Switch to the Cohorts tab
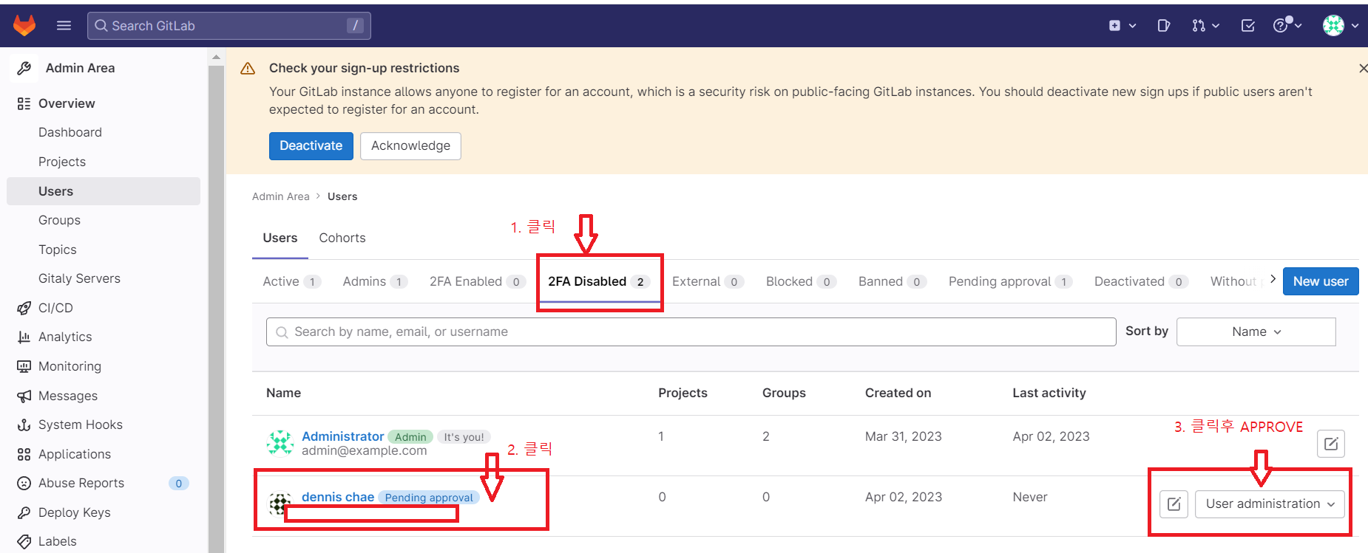Image resolution: width=1368 pixels, height=553 pixels. pyautogui.click(x=342, y=238)
